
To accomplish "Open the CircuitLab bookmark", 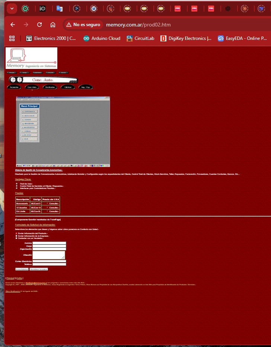I will (140, 38).
